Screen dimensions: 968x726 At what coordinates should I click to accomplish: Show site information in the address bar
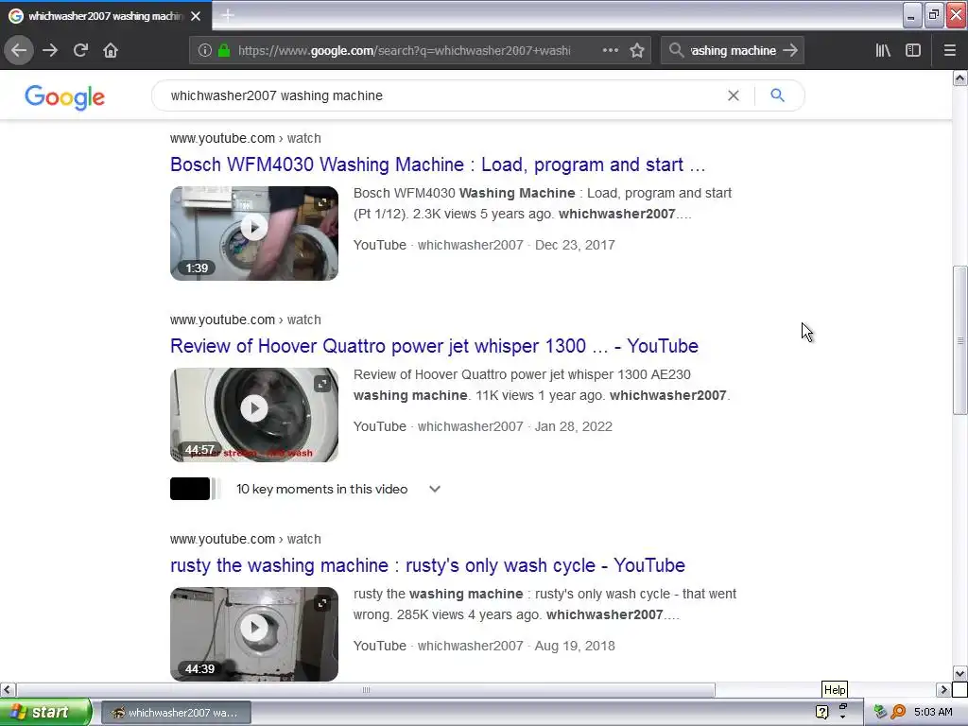click(205, 50)
